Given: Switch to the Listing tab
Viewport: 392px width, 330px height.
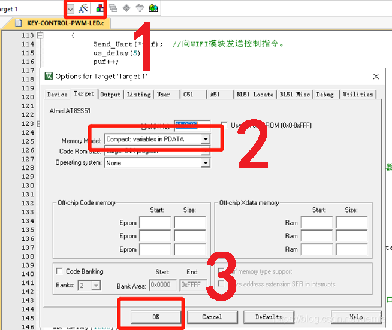Looking at the screenshot, I should click(x=138, y=95).
